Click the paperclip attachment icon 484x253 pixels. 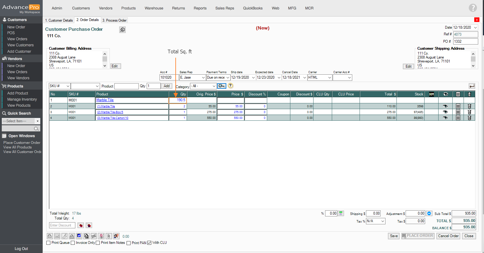point(109,236)
